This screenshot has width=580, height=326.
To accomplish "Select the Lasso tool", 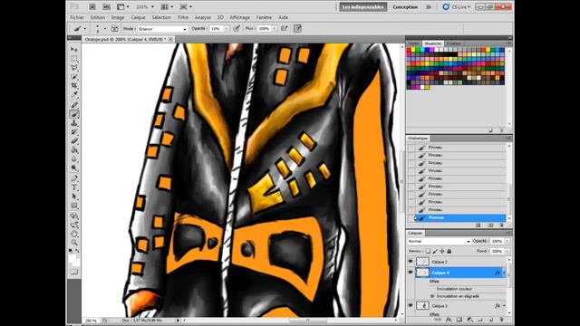I will 74,68.
